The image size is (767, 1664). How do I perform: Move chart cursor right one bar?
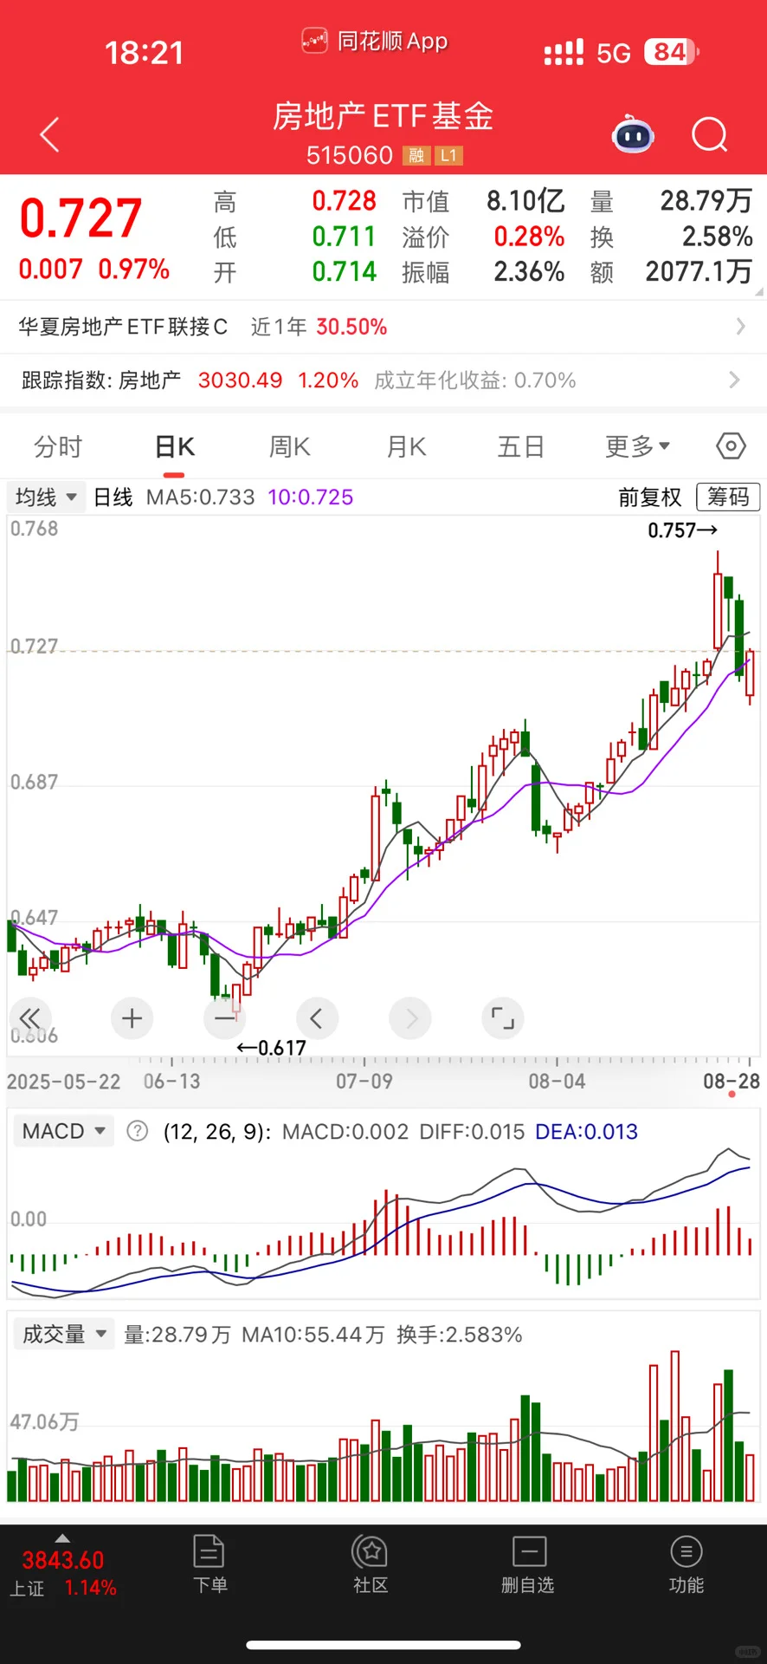410,1018
